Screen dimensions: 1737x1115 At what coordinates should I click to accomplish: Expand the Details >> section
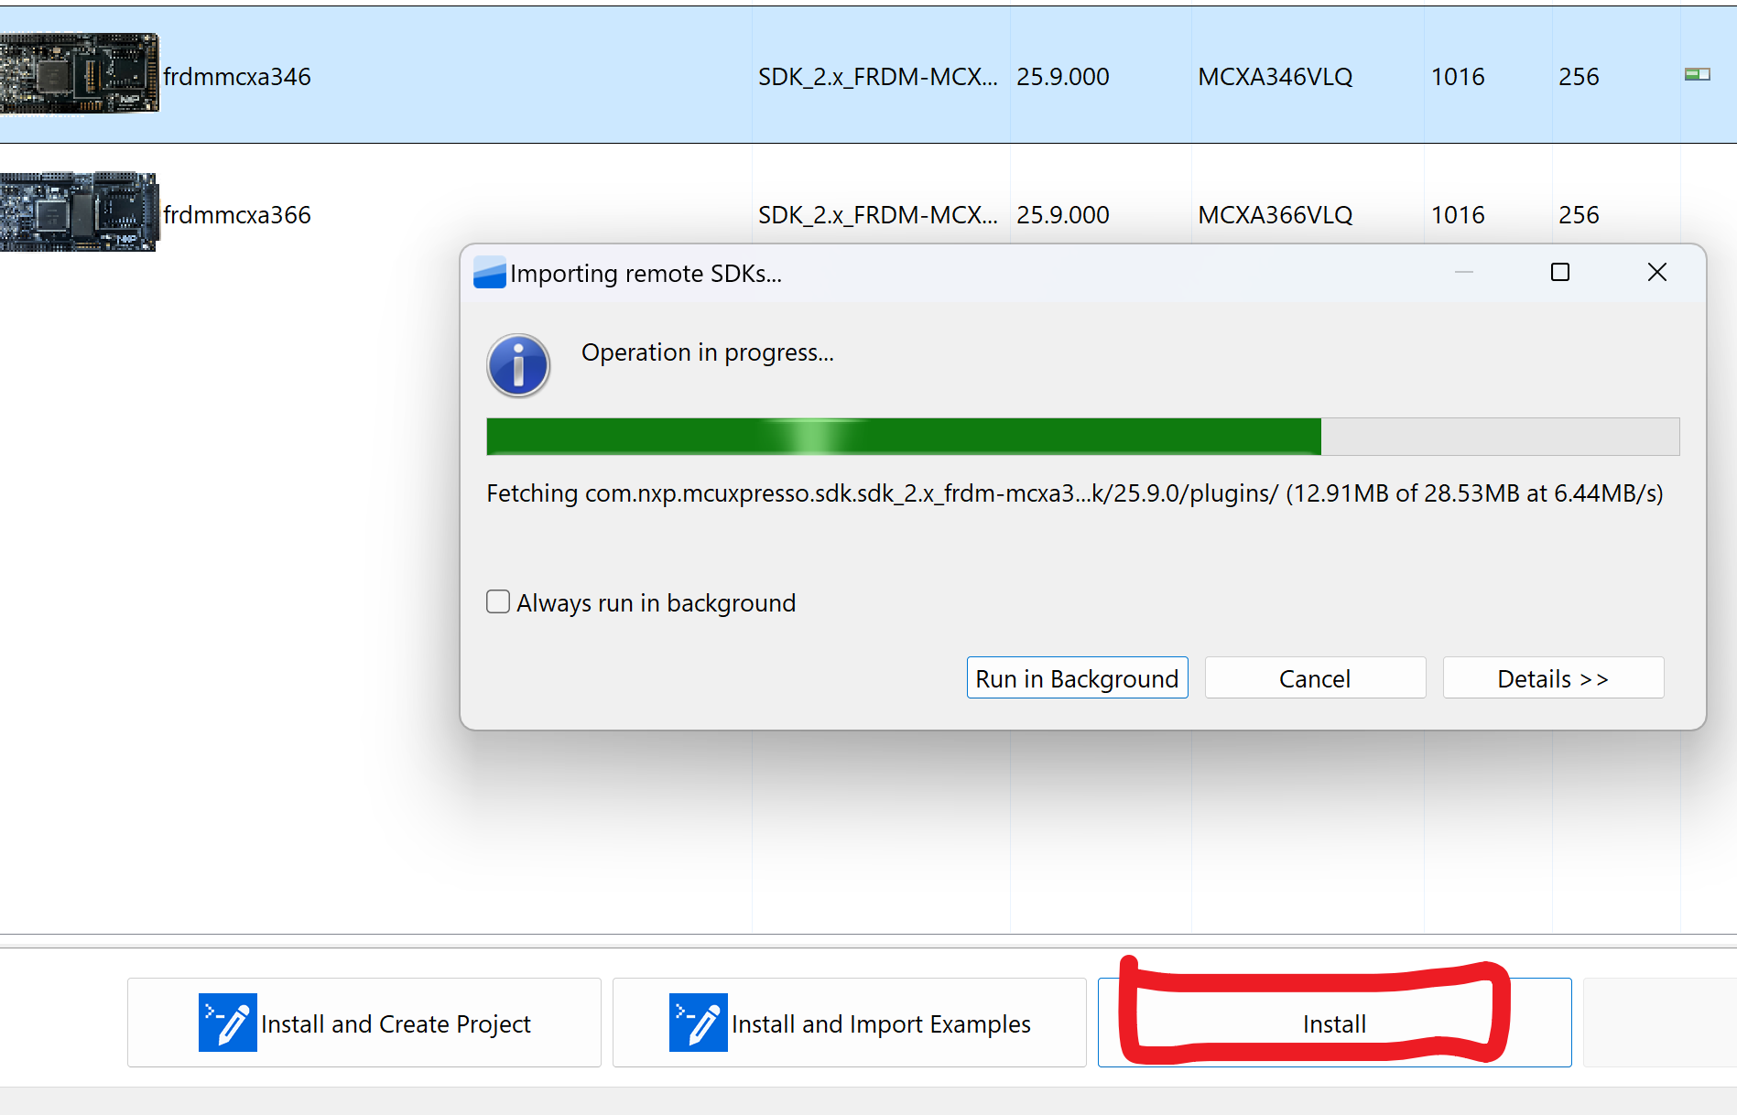[1553, 678]
